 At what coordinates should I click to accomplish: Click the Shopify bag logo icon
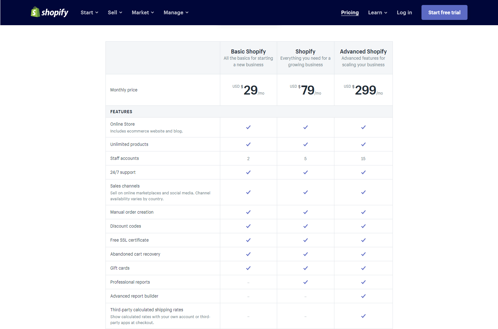pyautogui.click(x=35, y=12)
